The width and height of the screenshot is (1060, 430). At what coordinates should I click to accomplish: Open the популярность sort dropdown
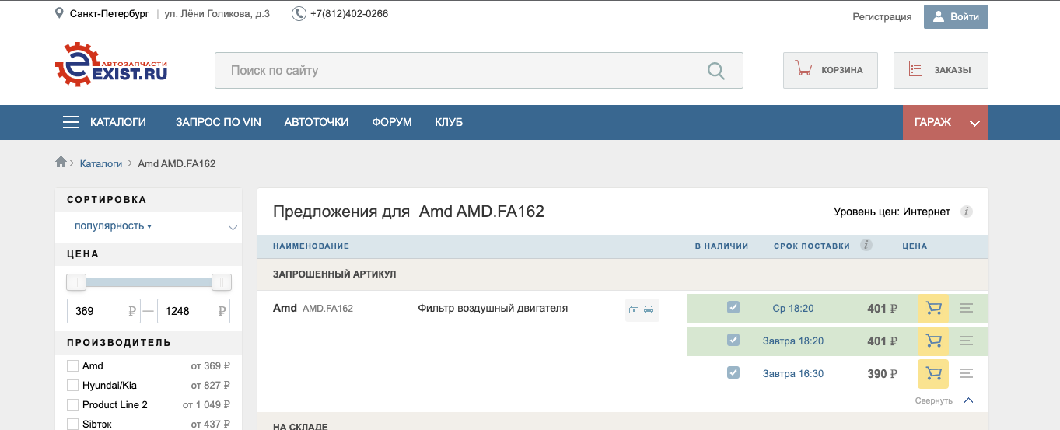(113, 226)
